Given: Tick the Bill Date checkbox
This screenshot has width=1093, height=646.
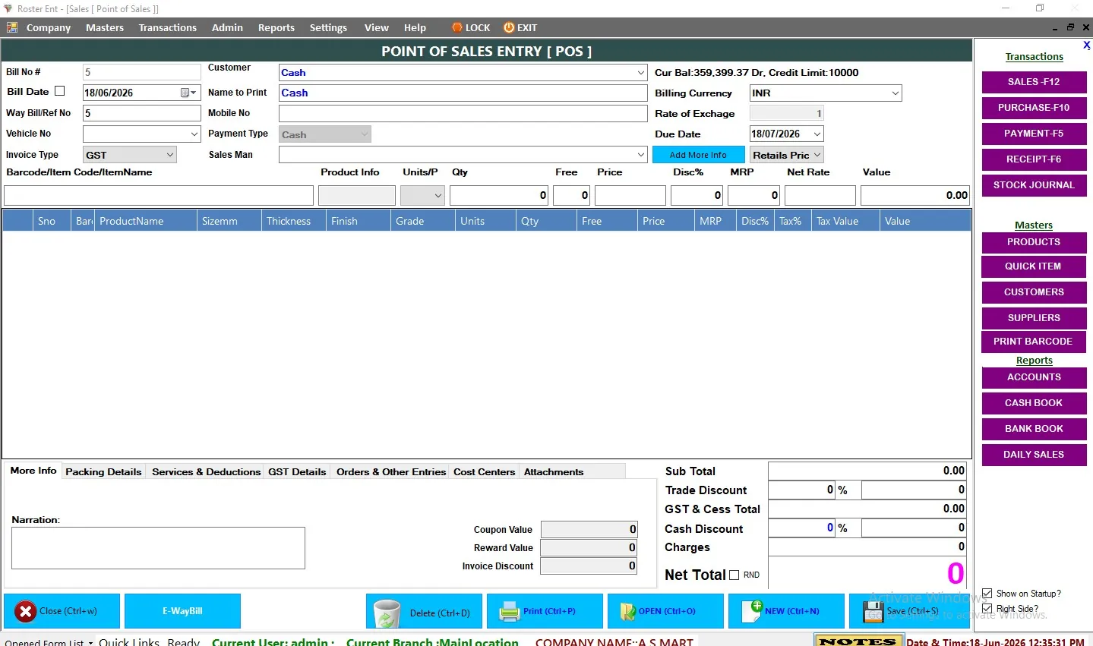Looking at the screenshot, I should pyautogui.click(x=60, y=91).
